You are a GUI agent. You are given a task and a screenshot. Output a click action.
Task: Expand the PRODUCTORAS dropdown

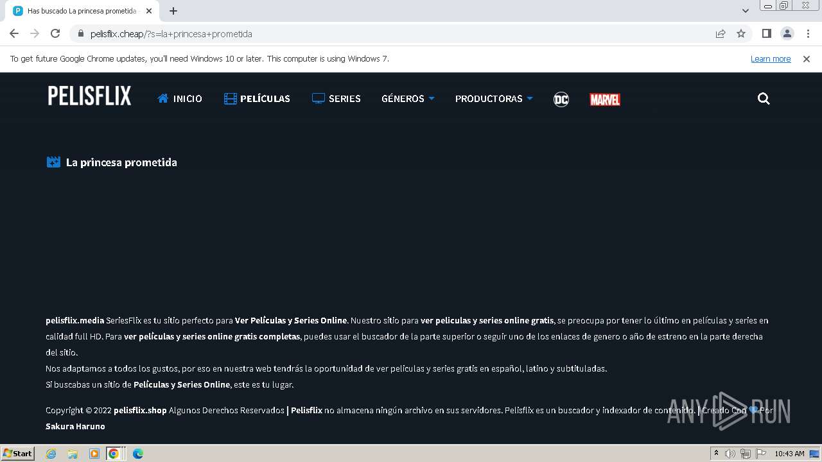[494, 99]
